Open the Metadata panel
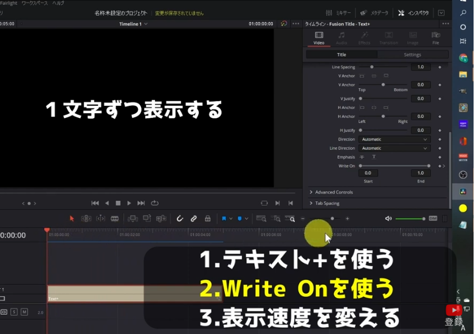This screenshot has width=476, height=334. pos(374,13)
